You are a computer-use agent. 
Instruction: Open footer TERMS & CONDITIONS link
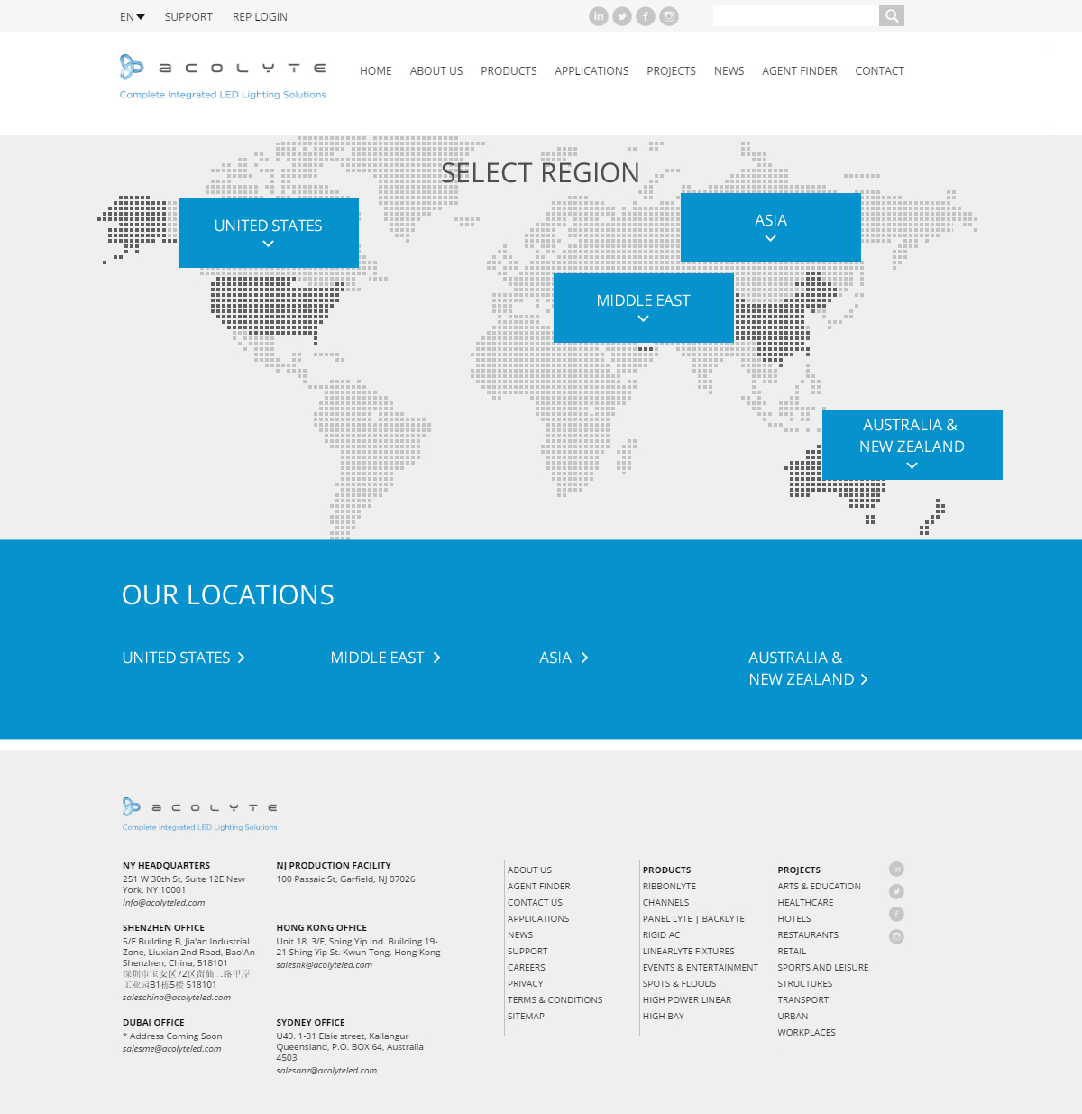[x=555, y=1000]
